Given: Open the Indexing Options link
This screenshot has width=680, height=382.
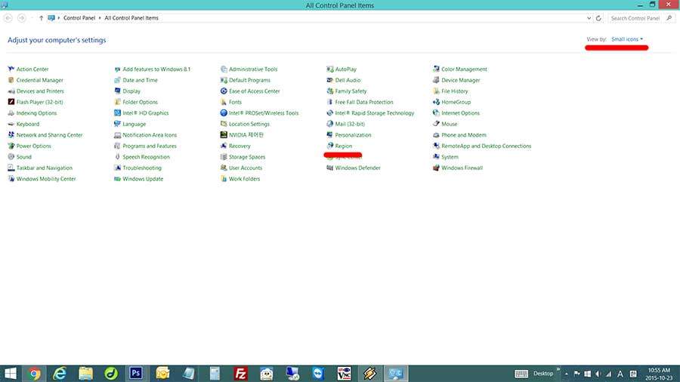Looking at the screenshot, I should (36, 113).
